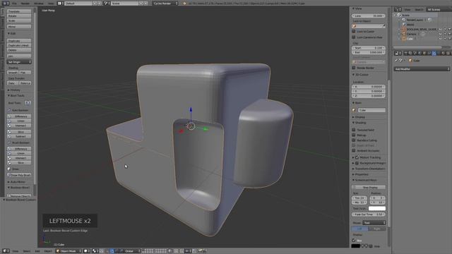Click the Modifiers wrench tab icon
This screenshot has height=254, width=452.
click(x=434, y=54)
